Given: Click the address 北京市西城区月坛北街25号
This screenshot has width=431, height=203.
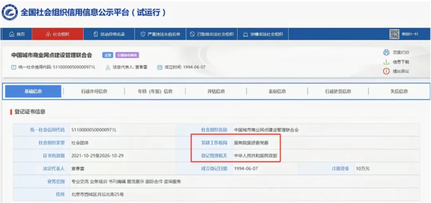Looking at the screenshot, I should coord(97,194).
